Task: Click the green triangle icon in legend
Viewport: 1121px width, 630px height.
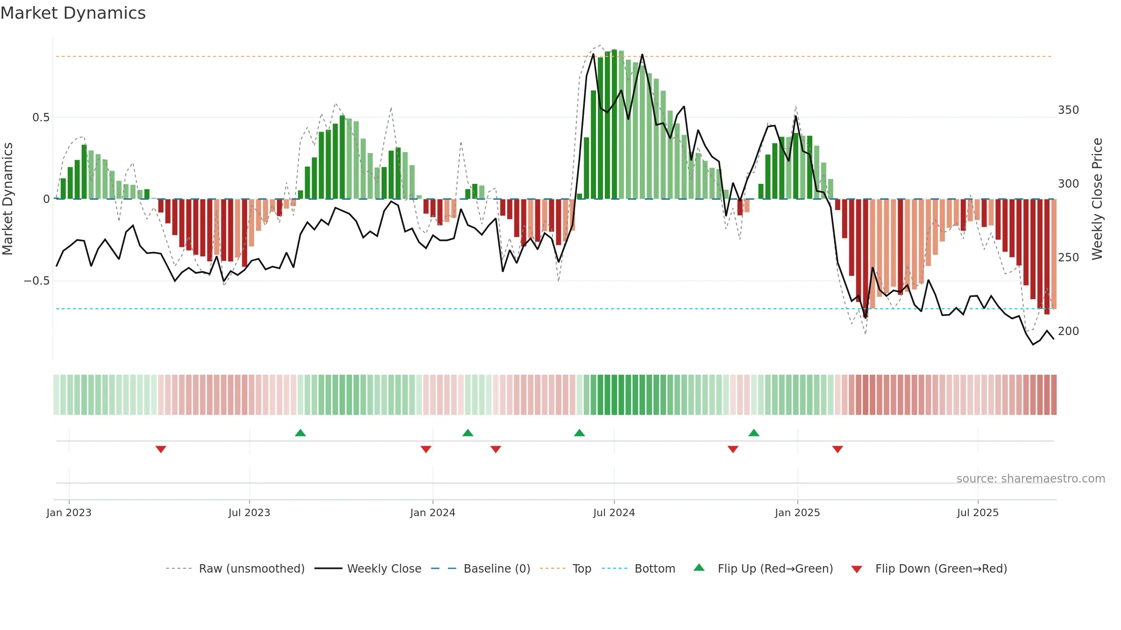Action: (x=699, y=567)
